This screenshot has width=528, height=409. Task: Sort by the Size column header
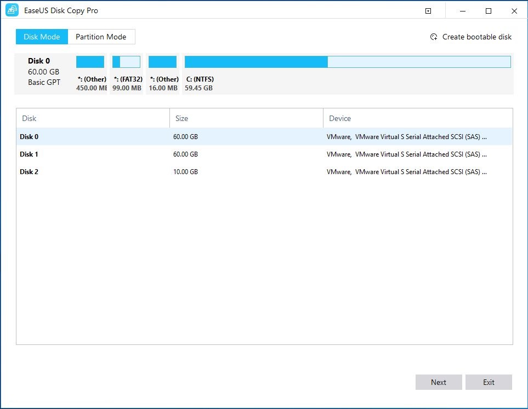[247, 118]
